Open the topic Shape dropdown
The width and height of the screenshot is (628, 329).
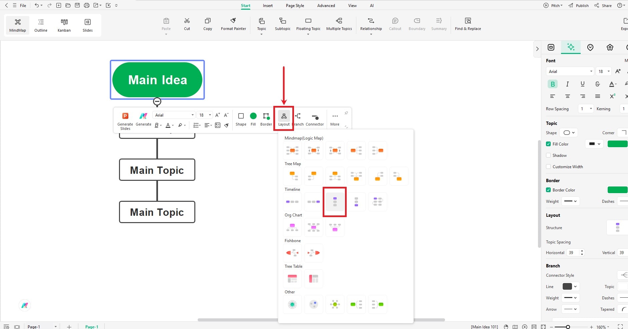point(569,133)
